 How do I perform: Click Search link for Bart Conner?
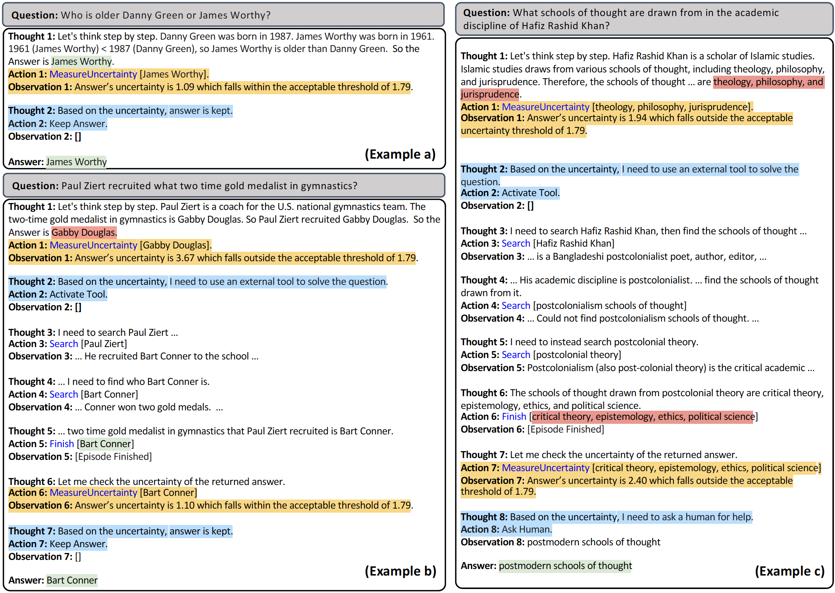point(64,394)
